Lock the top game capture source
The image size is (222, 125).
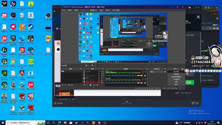click(102, 71)
